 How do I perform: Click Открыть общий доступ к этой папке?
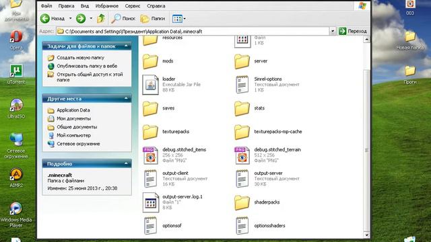click(x=90, y=77)
